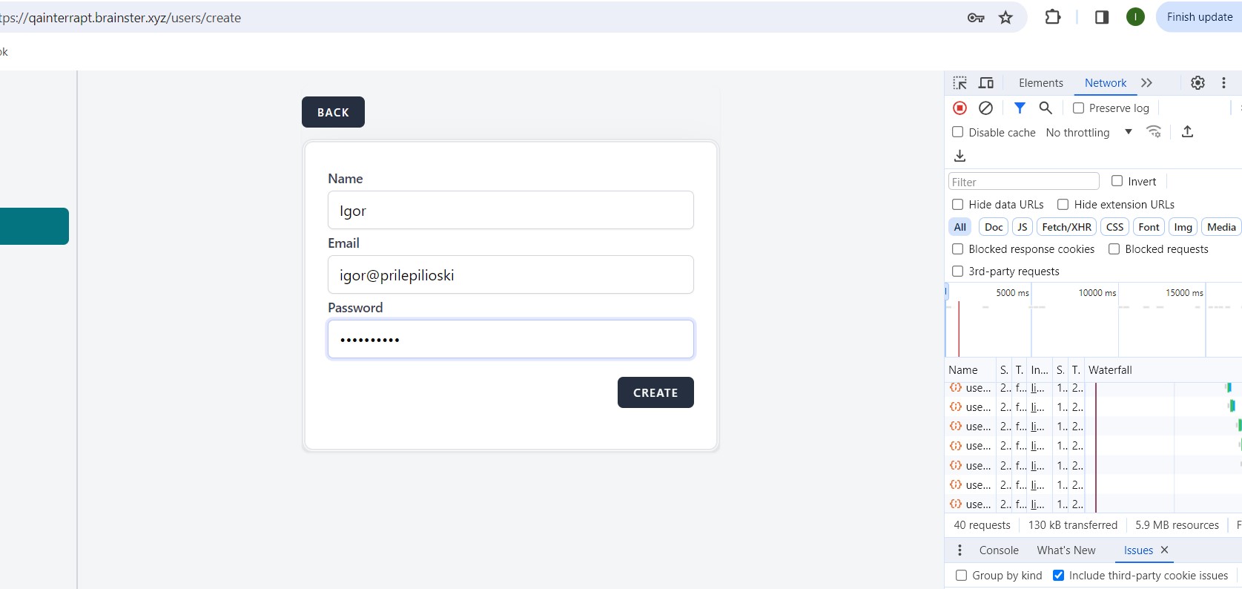Clear the network log
Screen dimensions: 1242x589
[985, 108]
